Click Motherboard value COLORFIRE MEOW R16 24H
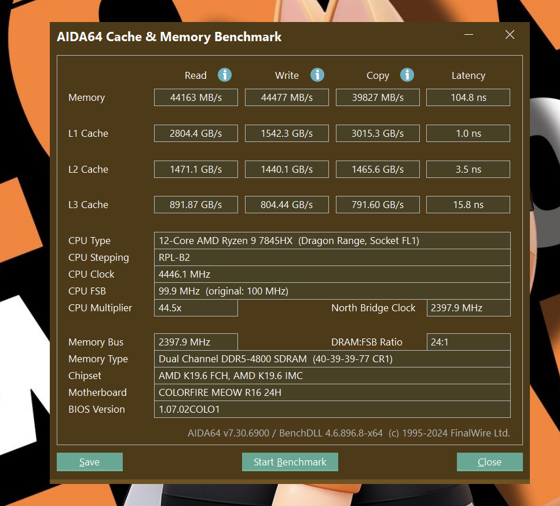Screen dimensions: 560x506 332,392
